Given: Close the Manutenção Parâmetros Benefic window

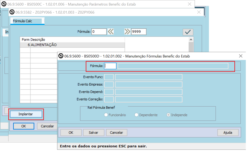Looking at the screenshot, I should pos(189,4).
